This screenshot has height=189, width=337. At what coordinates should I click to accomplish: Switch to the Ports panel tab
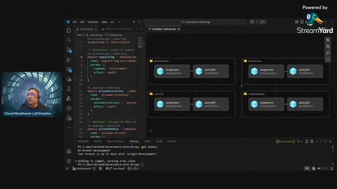click(147, 141)
